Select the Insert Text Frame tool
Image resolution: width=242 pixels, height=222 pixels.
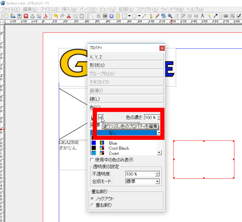pyautogui.click(x=99, y=16)
